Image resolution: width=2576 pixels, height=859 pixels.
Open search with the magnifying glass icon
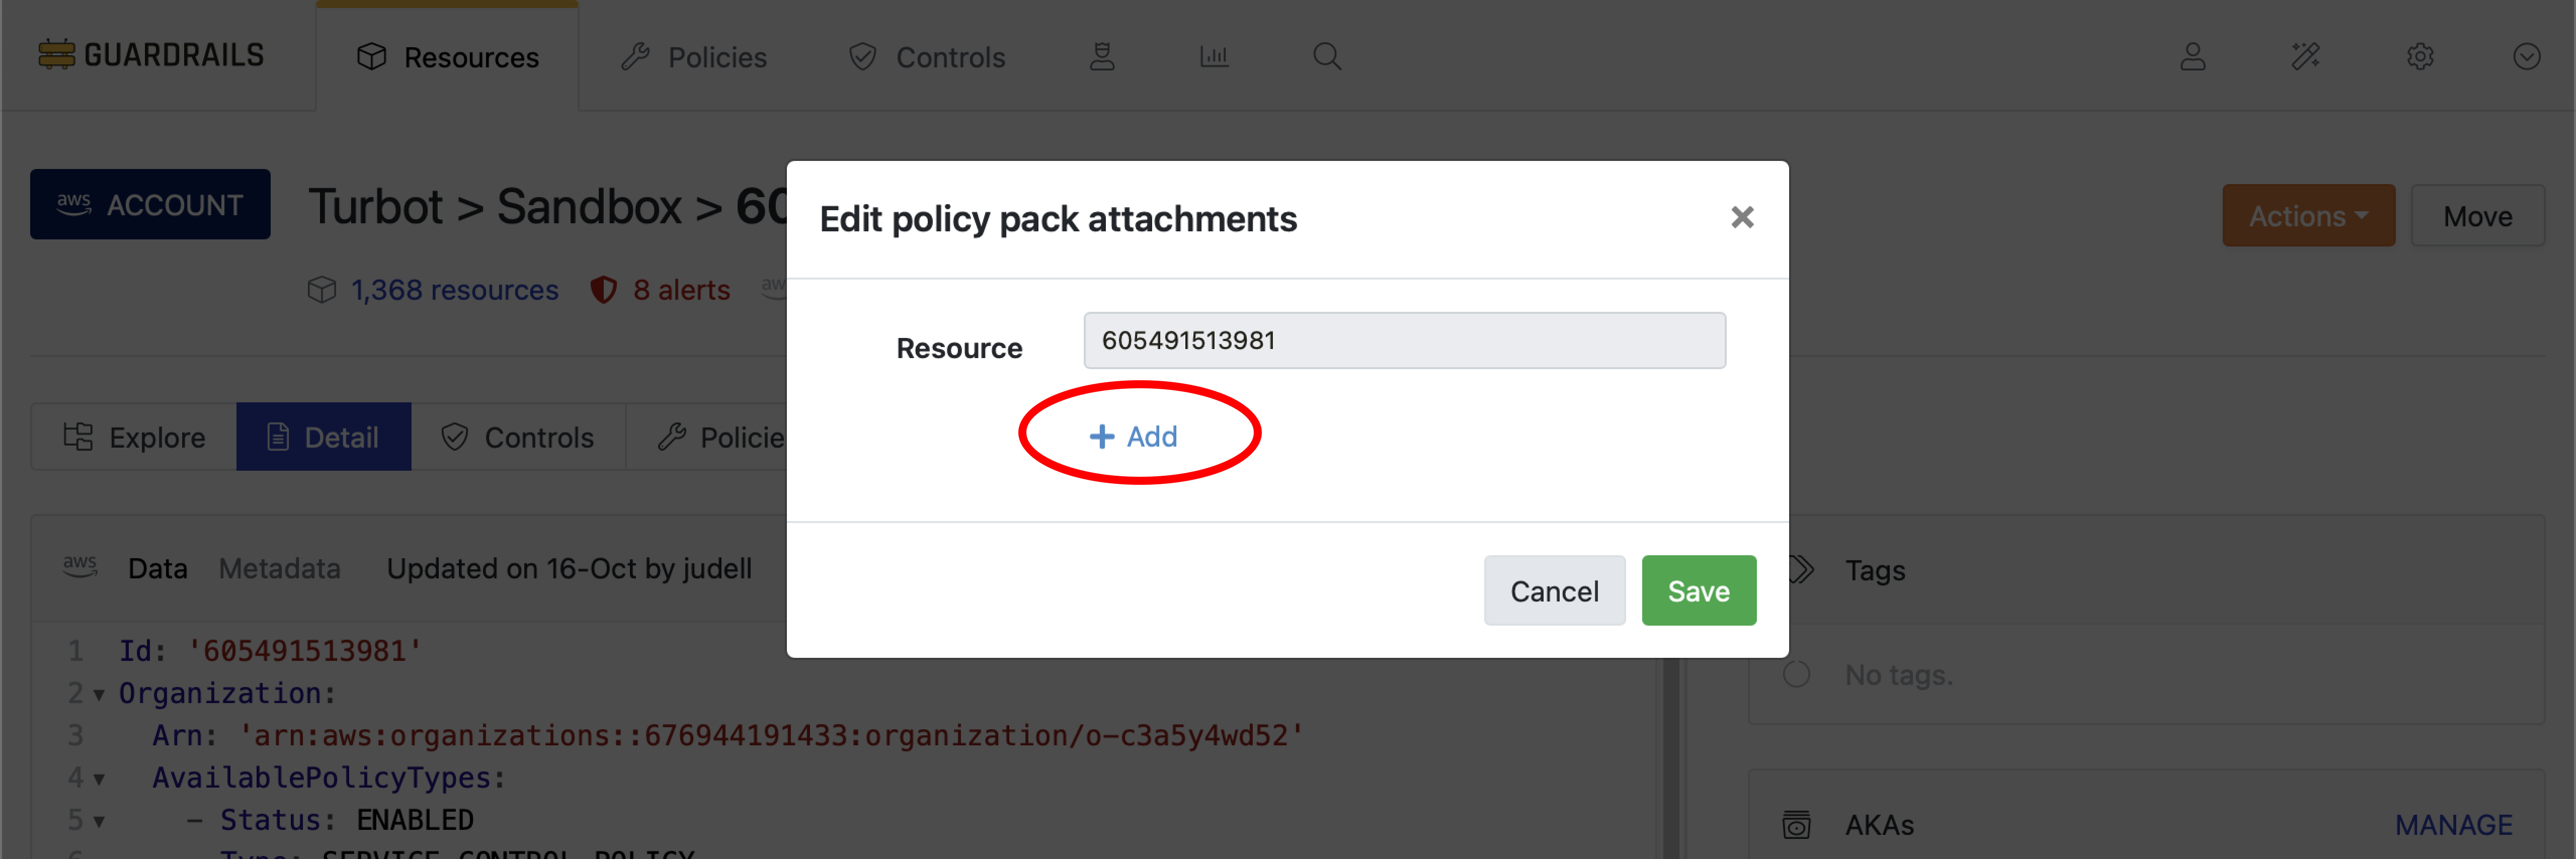coord(1327,56)
